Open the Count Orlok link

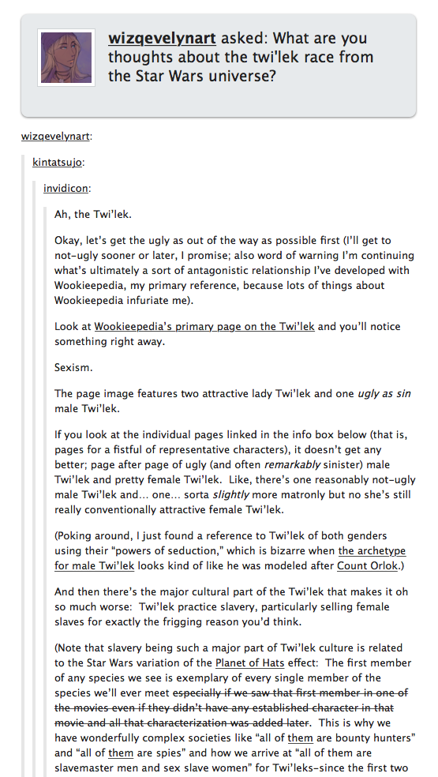pyautogui.click(x=367, y=566)
